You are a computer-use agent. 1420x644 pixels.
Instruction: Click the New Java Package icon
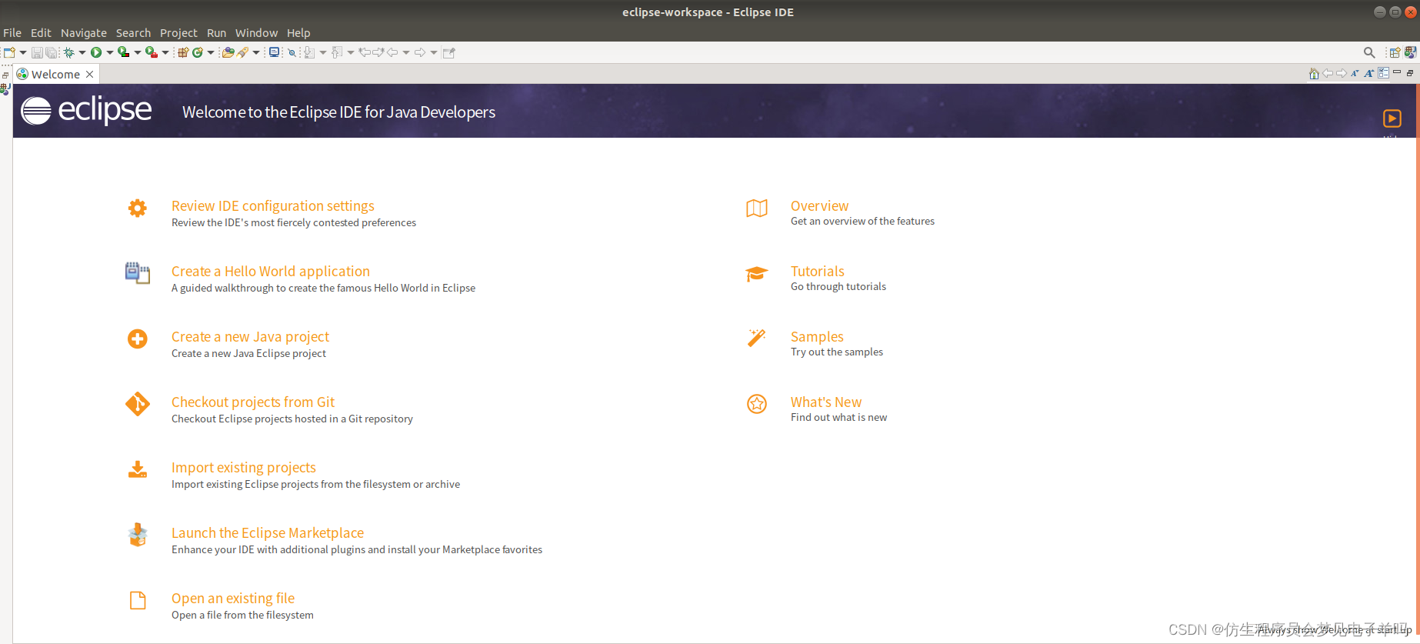pyautogui.click(x=183, y=52)
